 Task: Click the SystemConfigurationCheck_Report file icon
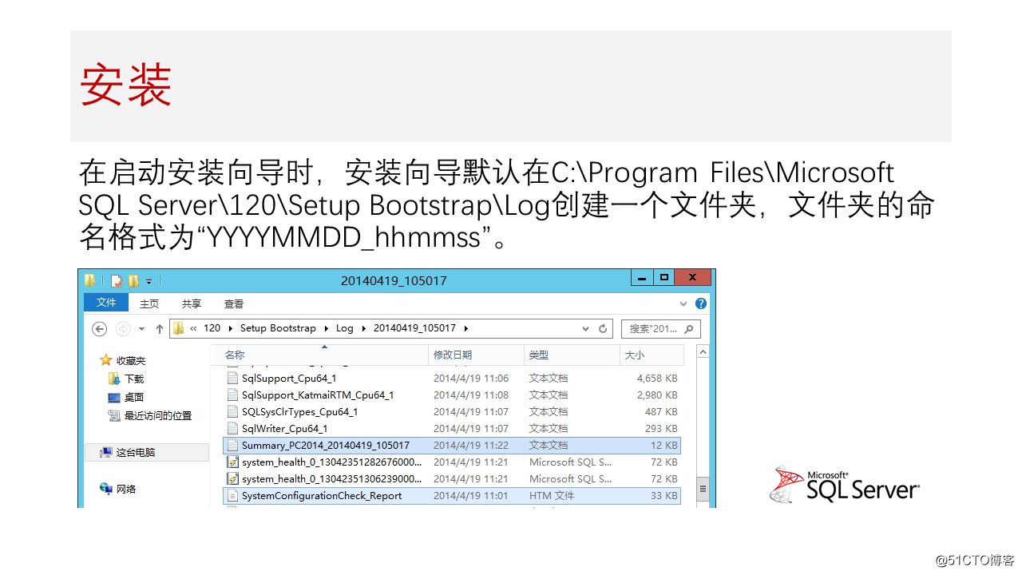pyautogui.click(x=233, y=495)
